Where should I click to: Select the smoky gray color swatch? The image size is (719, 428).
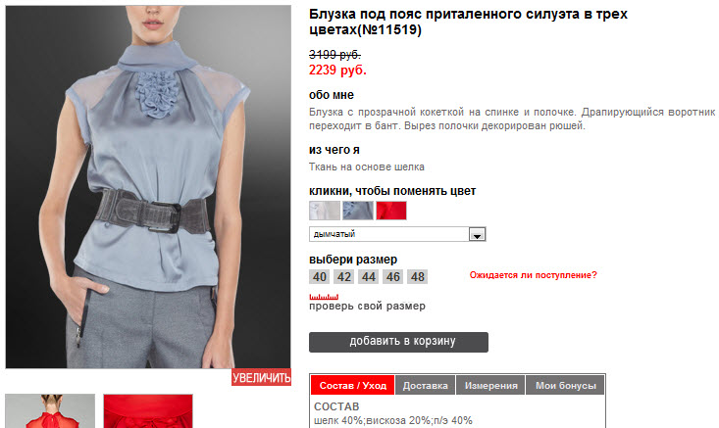(x=358, y=211)
